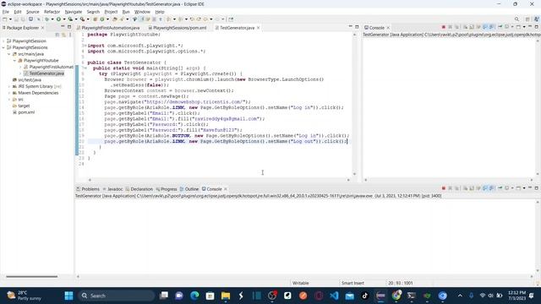Click the taskbar Search box
541x304 pixels.
coord(117,296)
